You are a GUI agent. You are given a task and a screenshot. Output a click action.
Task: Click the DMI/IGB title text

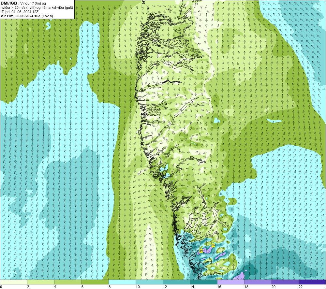point(9,3)
